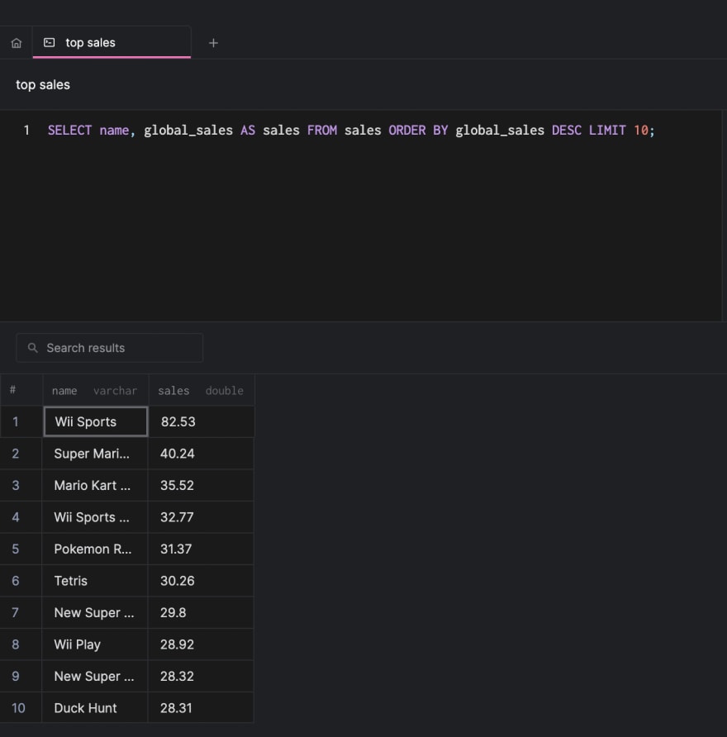The width and height of the screenshot is (727, 737).
Task: Select the 40.24 sales cell
Action: [201, 454]
